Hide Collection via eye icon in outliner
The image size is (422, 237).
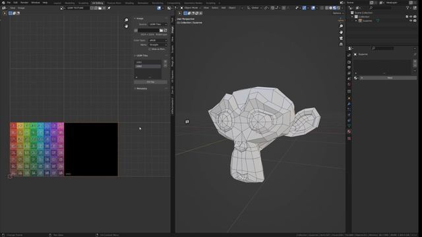[411, 16]
